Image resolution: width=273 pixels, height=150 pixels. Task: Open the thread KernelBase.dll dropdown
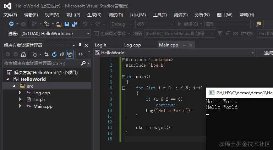(213, 34)
